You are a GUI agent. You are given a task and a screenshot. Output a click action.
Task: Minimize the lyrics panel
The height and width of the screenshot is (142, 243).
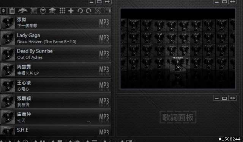pyautogui.click(x=217, y=98)
